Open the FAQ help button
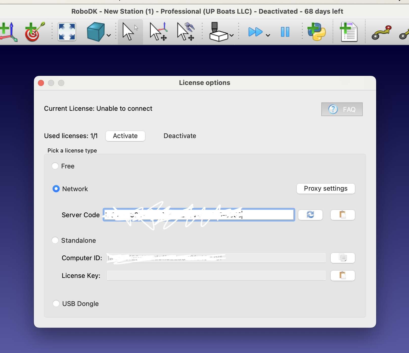The width and height of the screenshot is (409, 353). [342, 109]
